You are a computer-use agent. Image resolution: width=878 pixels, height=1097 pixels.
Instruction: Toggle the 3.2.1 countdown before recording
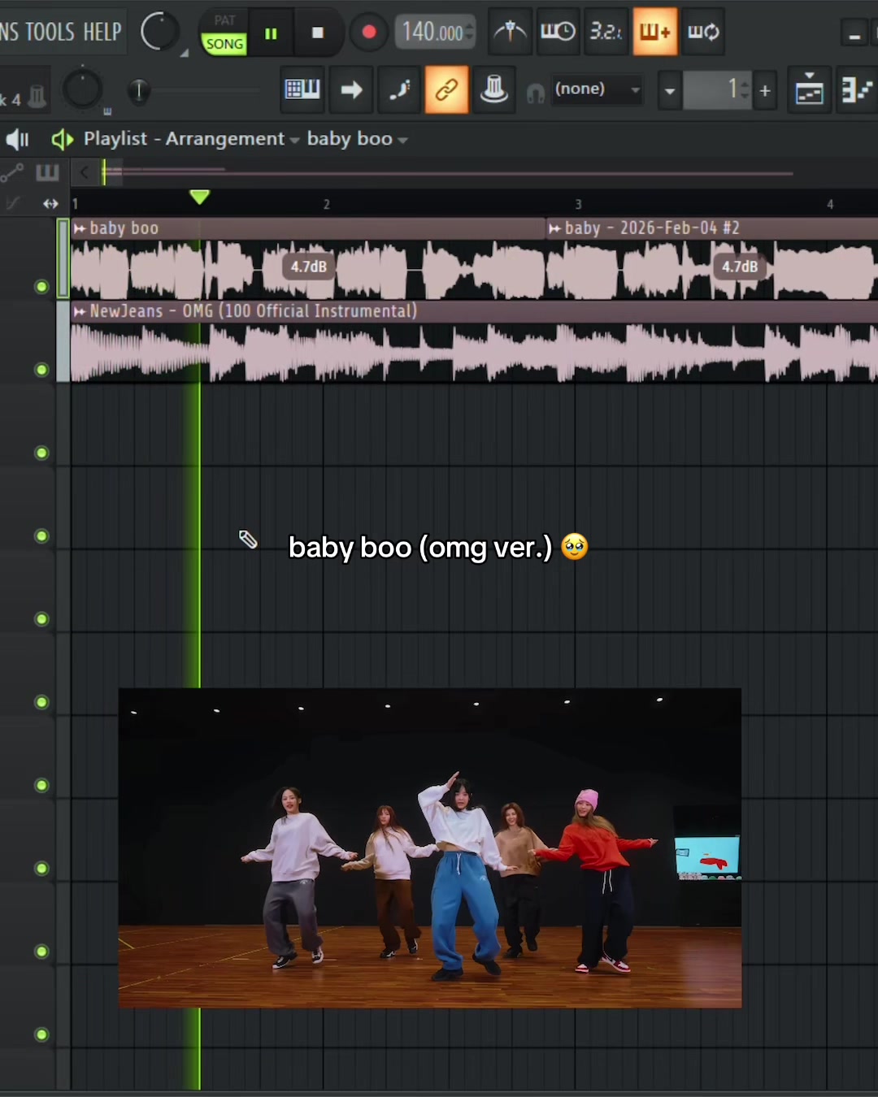coord(606,32)
